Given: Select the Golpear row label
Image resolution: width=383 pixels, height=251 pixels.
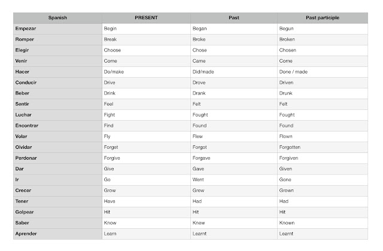Looking at the screenshot, I should [57, 212].
